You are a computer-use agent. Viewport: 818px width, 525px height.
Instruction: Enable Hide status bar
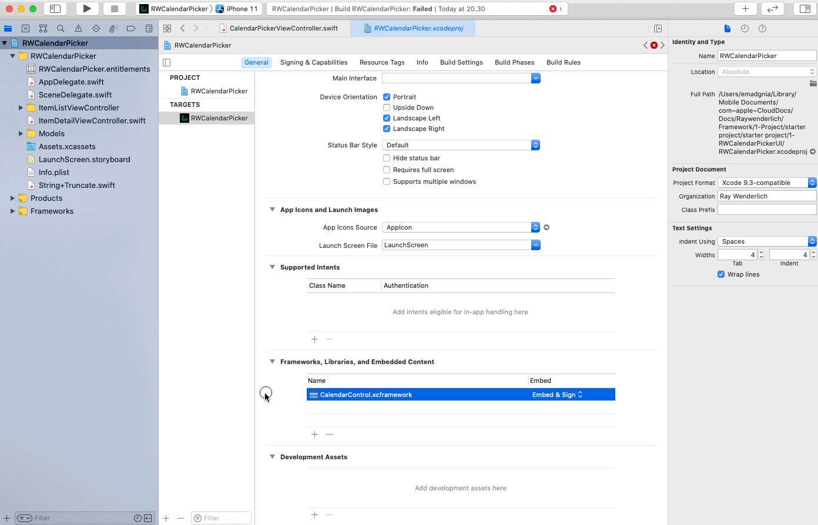(x=387, y=158)
